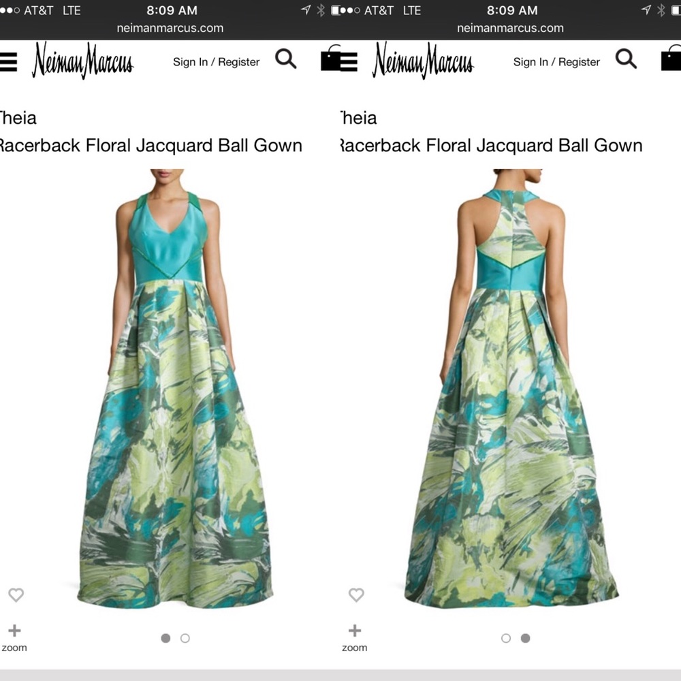Select the empty image dot under front-view gown
The height and width of the screenshot is (681, 681).
point(185,638)
